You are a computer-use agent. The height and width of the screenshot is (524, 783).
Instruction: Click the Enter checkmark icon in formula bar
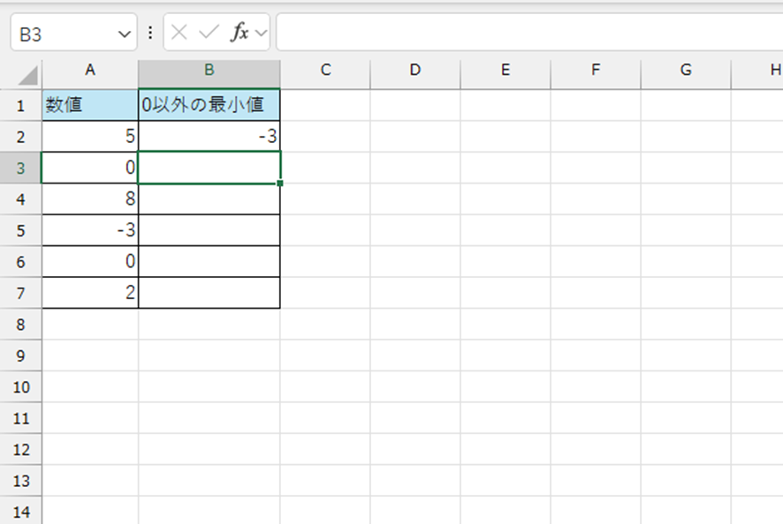[x=209, y=33]
